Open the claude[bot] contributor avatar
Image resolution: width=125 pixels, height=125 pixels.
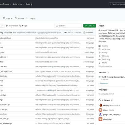100,119
